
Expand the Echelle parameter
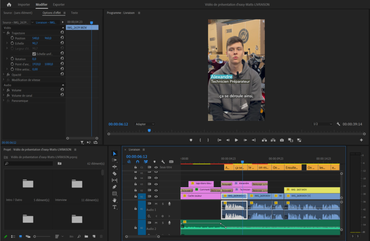(7, 43)
